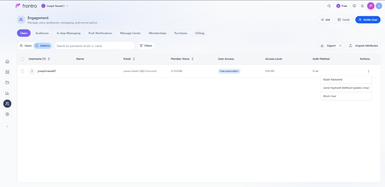Open the Memberships tab
The width and height of the screenshot is (385, 187).
[158, 33]
